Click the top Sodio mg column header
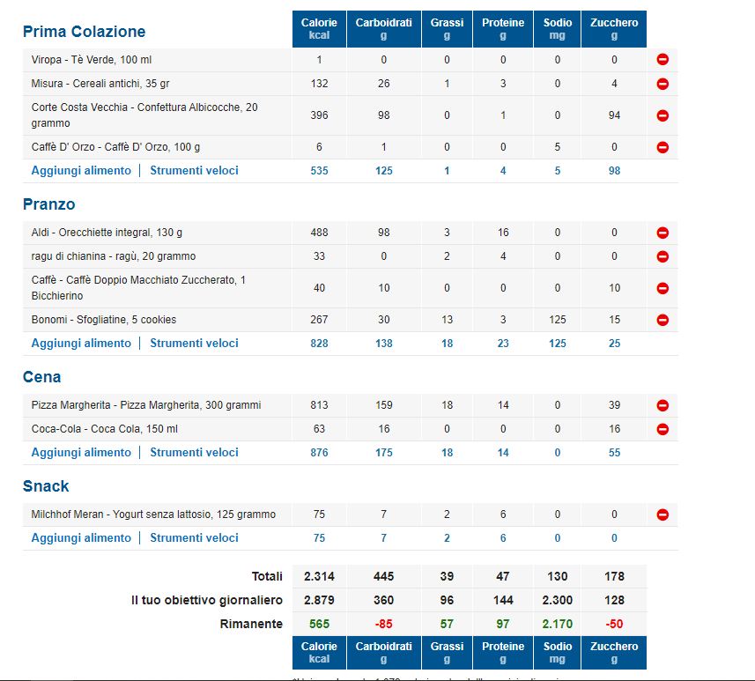This screenshot has height=681, width=755. (557, 29)
